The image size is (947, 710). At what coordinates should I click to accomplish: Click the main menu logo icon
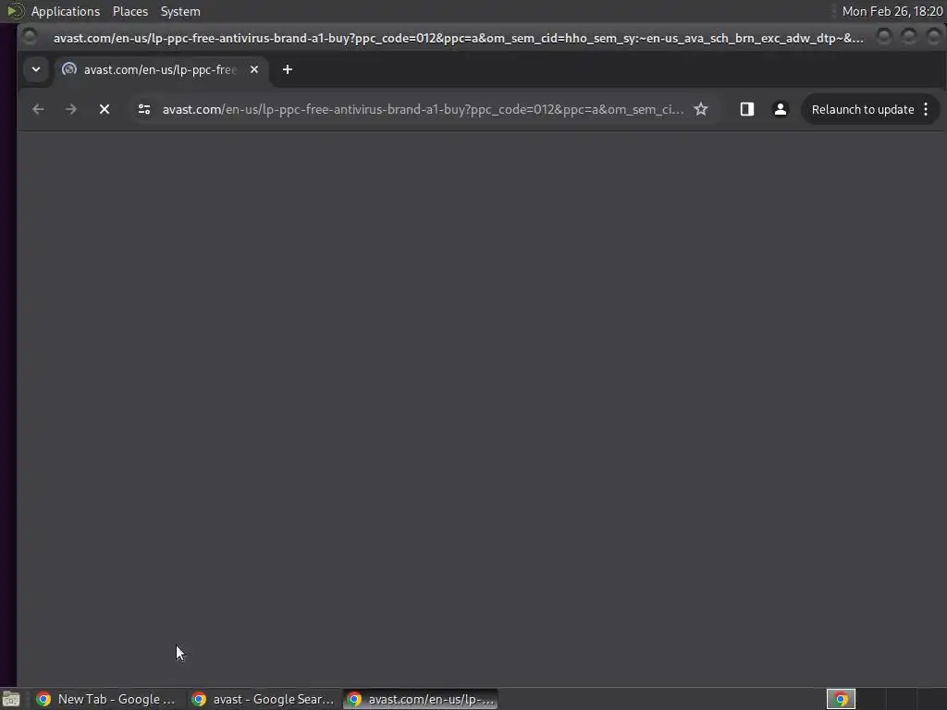click(x=15, y=11)
